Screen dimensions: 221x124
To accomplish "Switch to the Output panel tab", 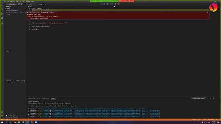I will [x=38, y=98].
